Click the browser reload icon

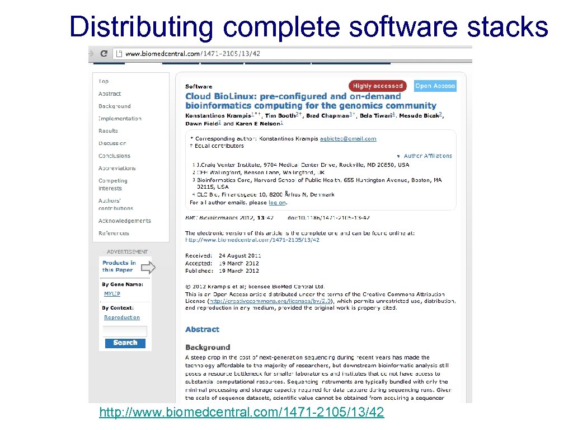(x=104, y=54)
